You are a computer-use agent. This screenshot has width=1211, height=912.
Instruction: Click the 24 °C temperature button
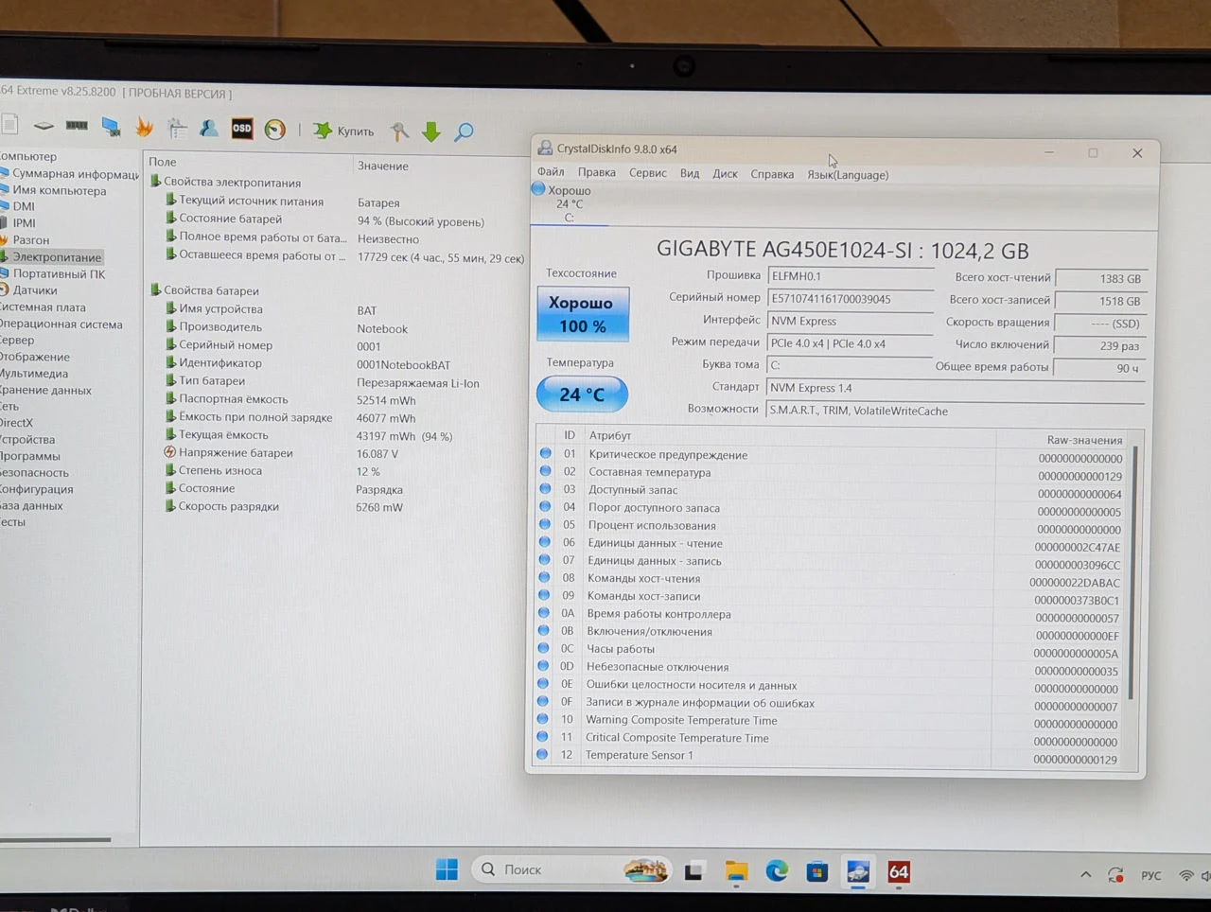pos(582,395)
